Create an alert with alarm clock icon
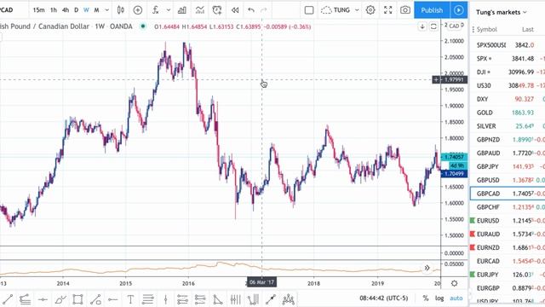Viewport: 545px width, 307px height. 217,10
